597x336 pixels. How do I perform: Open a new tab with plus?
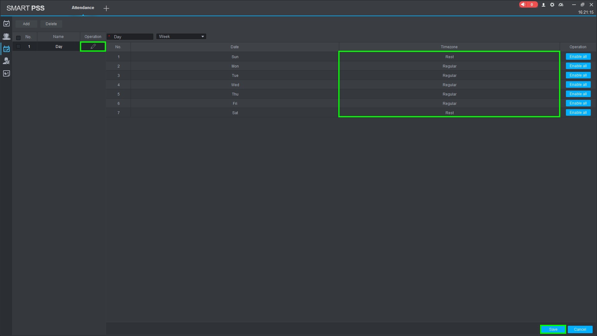pyautogui.click(x=106, y=8)
